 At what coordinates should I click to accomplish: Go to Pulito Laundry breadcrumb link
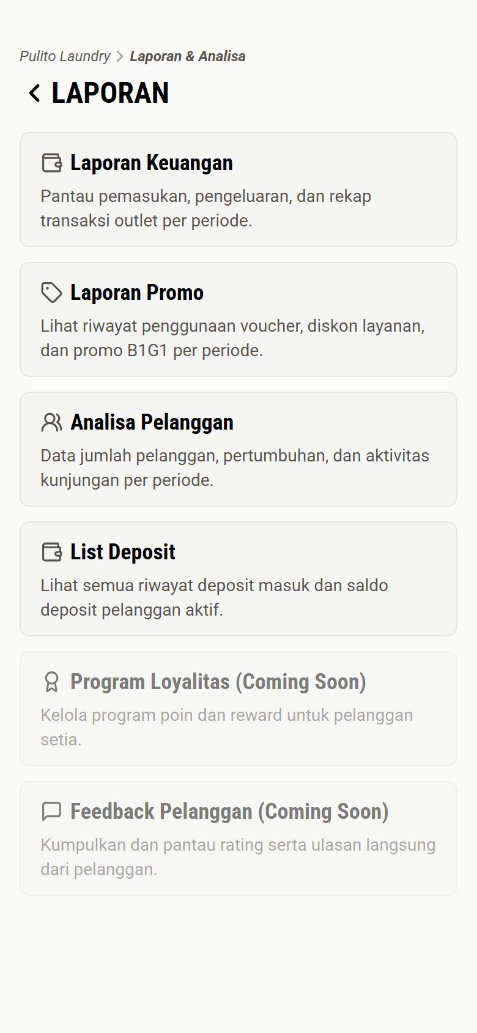pyautogui.click(x=65, y=56)
